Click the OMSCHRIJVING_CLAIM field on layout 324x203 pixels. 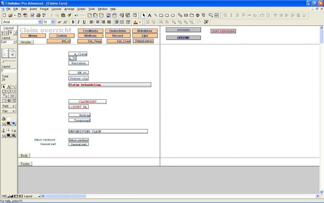point(108,132)
